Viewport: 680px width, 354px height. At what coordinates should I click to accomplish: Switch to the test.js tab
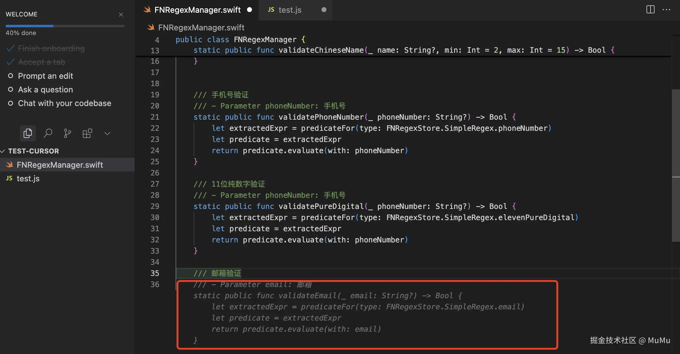point(290,10)
